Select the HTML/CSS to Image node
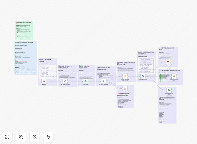The height and width of the screenshot is (144, 197). click(x=143, y=76)
